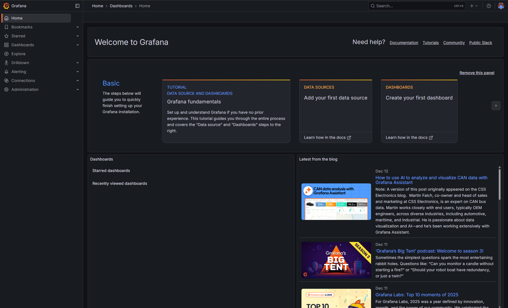508x308 pixels.
Task: Click the Administration gear icon
Action: coord(6,89)
